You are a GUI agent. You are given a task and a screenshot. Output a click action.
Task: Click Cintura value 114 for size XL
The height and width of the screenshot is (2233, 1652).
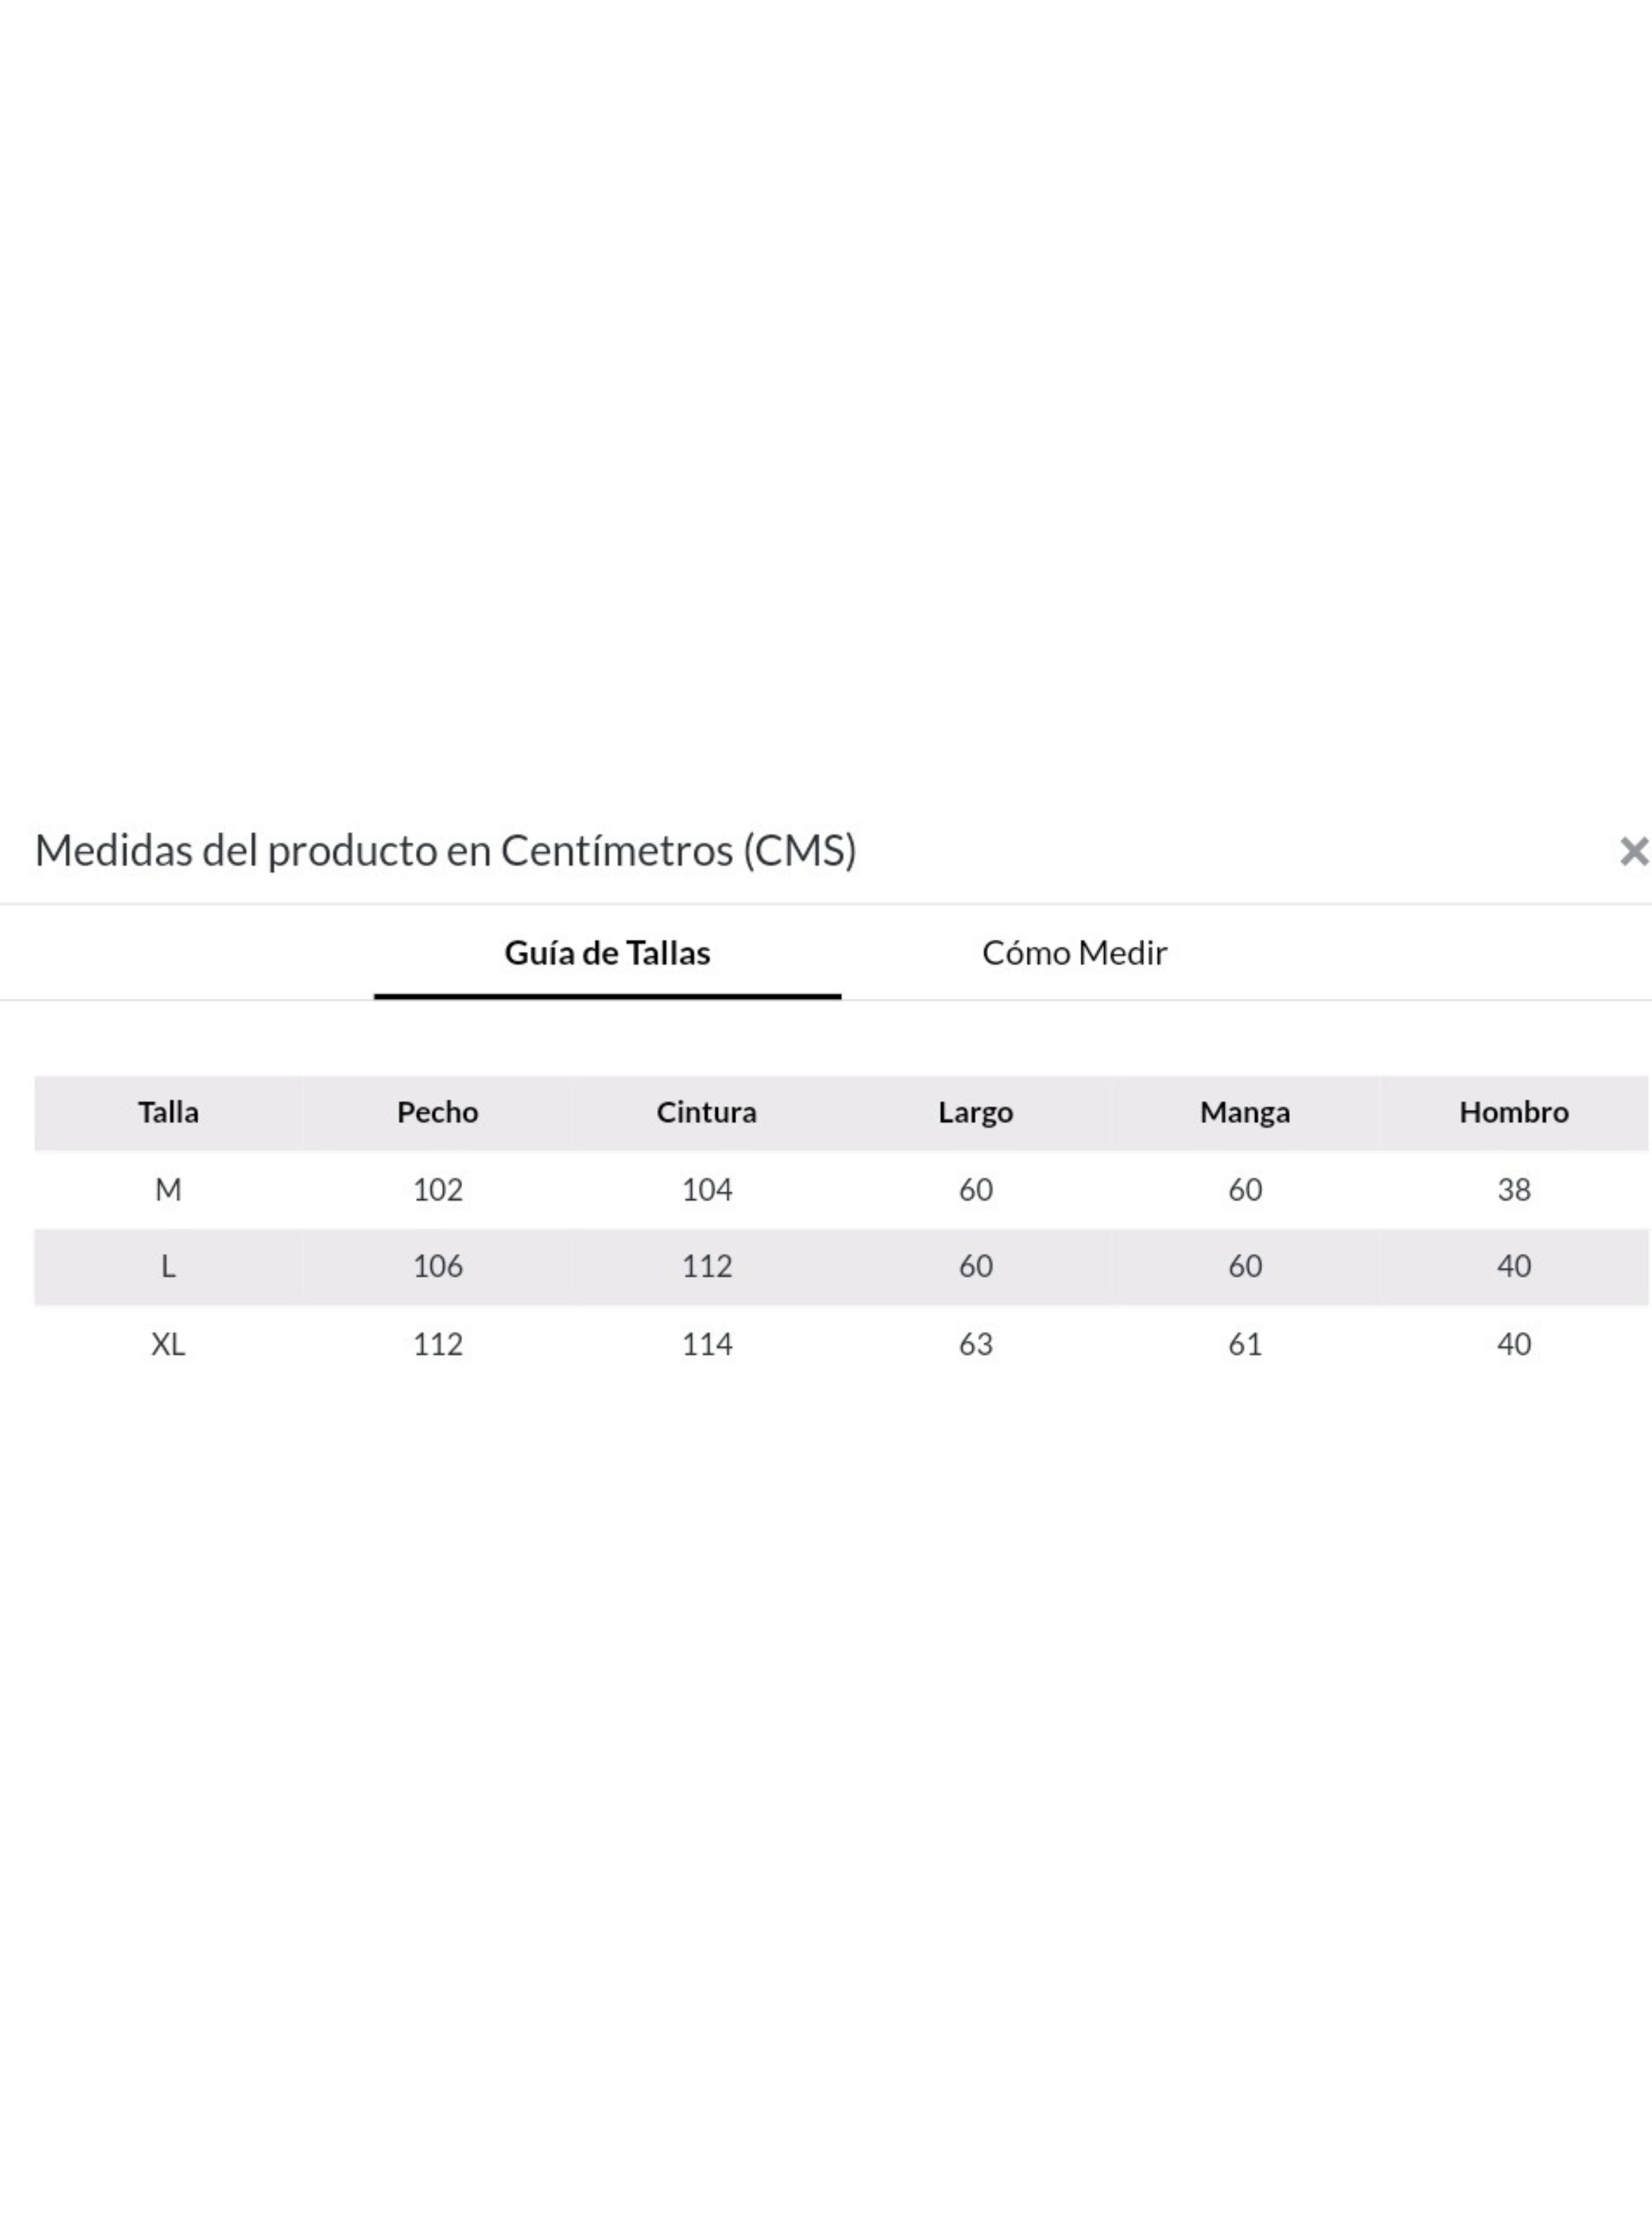pyautogui.click(x=707, y=1344)
